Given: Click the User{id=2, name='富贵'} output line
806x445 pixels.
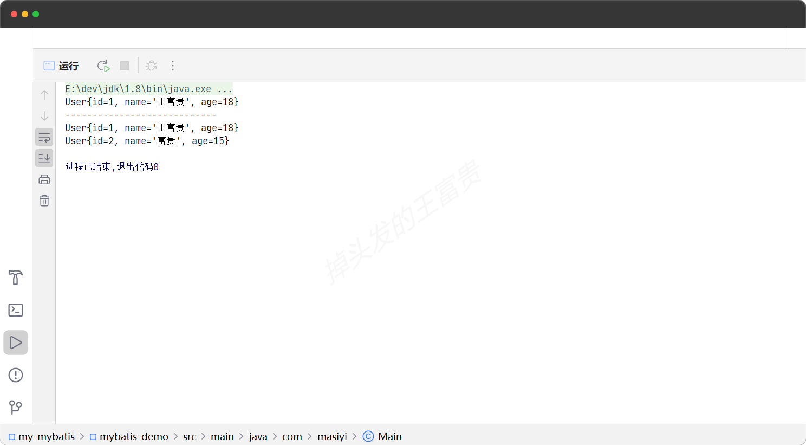Looking at the screenshot, I should click(x=147, y=141).
